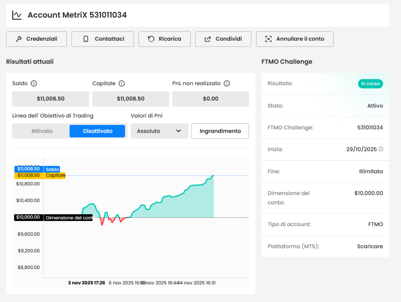Click the Contattaci button

(x=103, y=39)
